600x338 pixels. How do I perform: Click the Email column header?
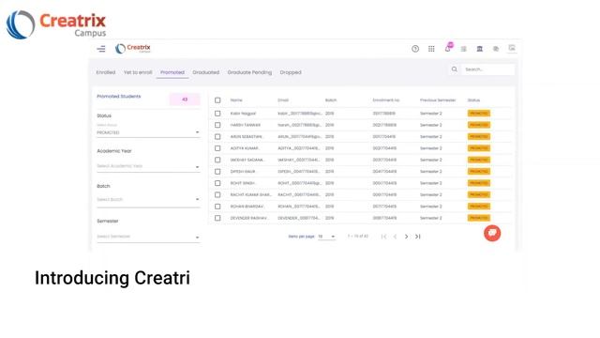point(283,100)
